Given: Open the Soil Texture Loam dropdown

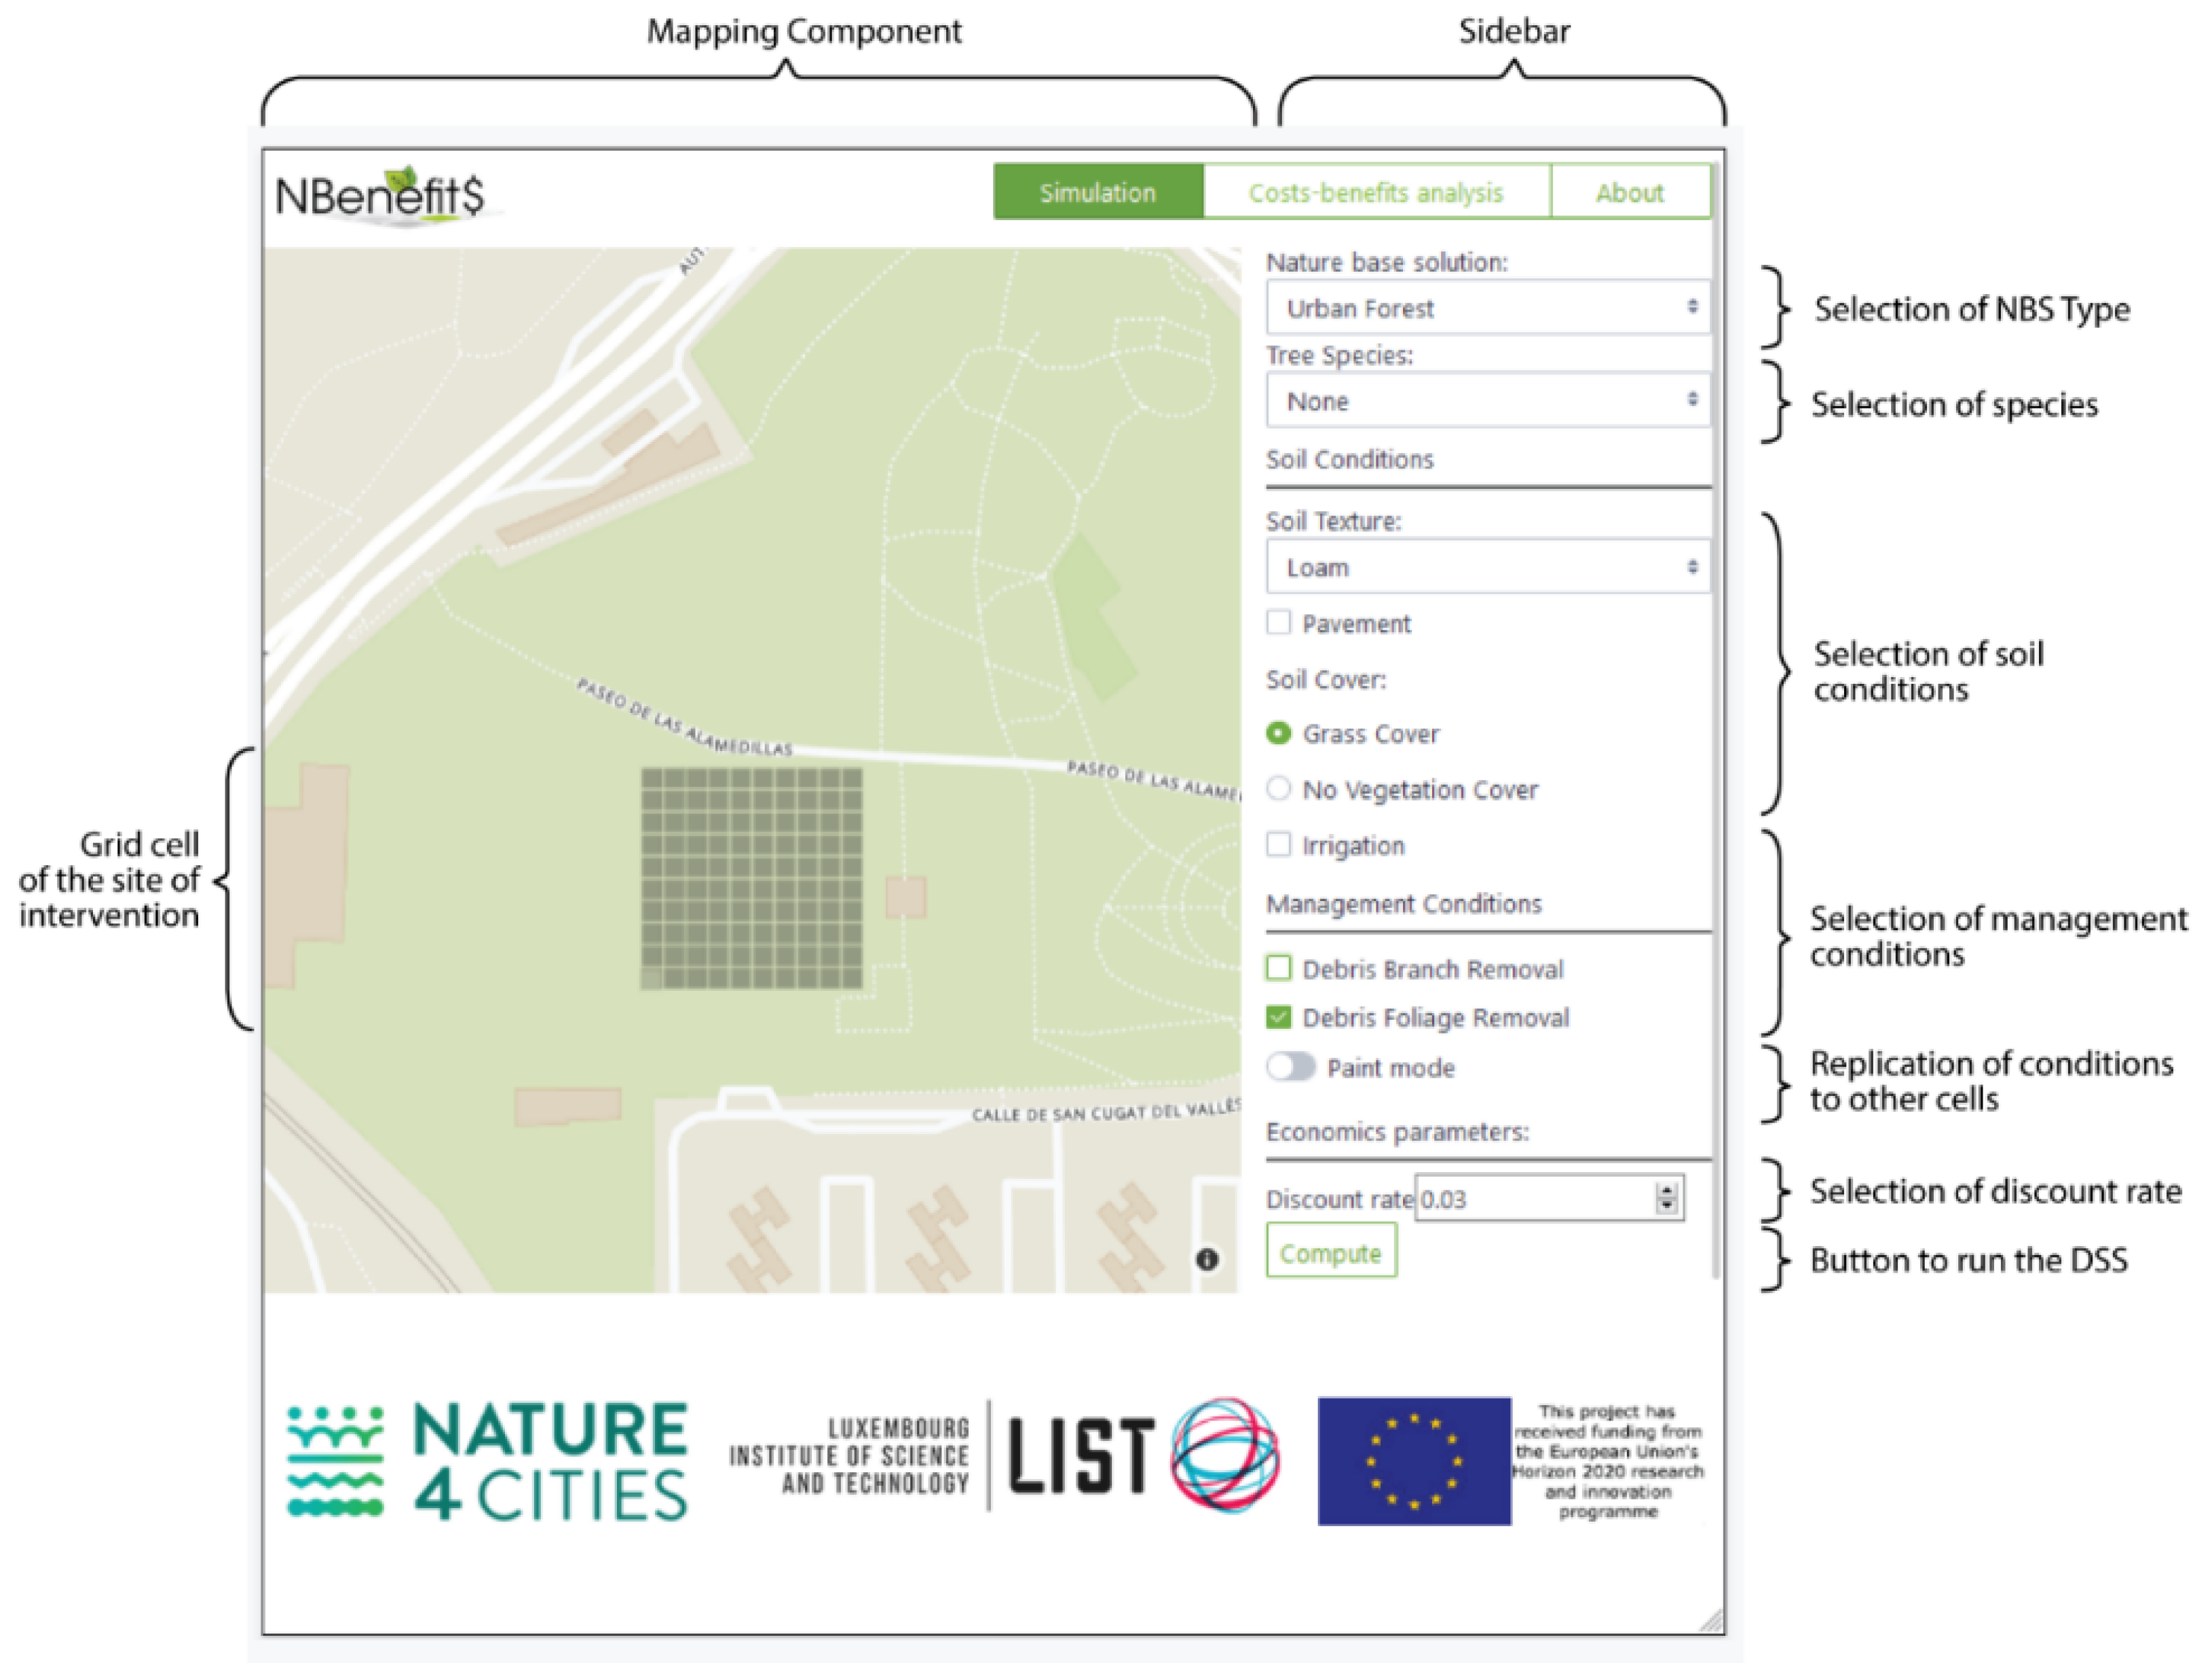Looking at the screenshot, I should (x=1487, y=567).
